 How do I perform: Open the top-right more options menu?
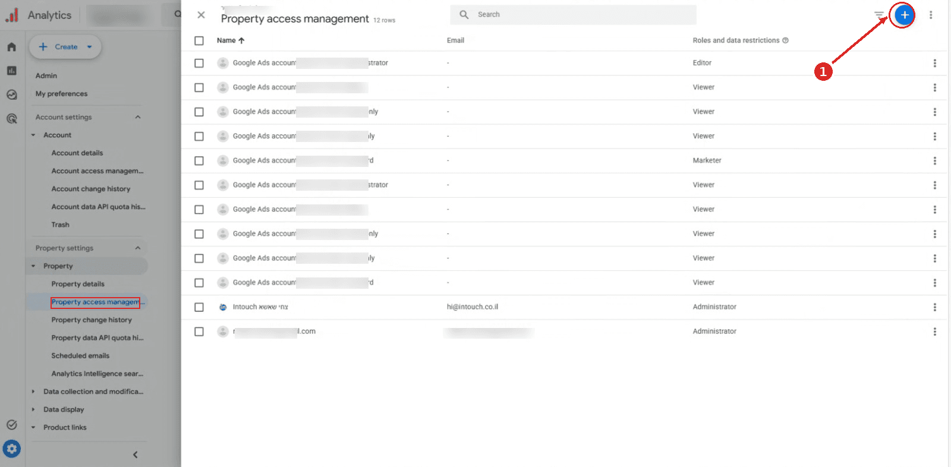click(x=931, y=15)
